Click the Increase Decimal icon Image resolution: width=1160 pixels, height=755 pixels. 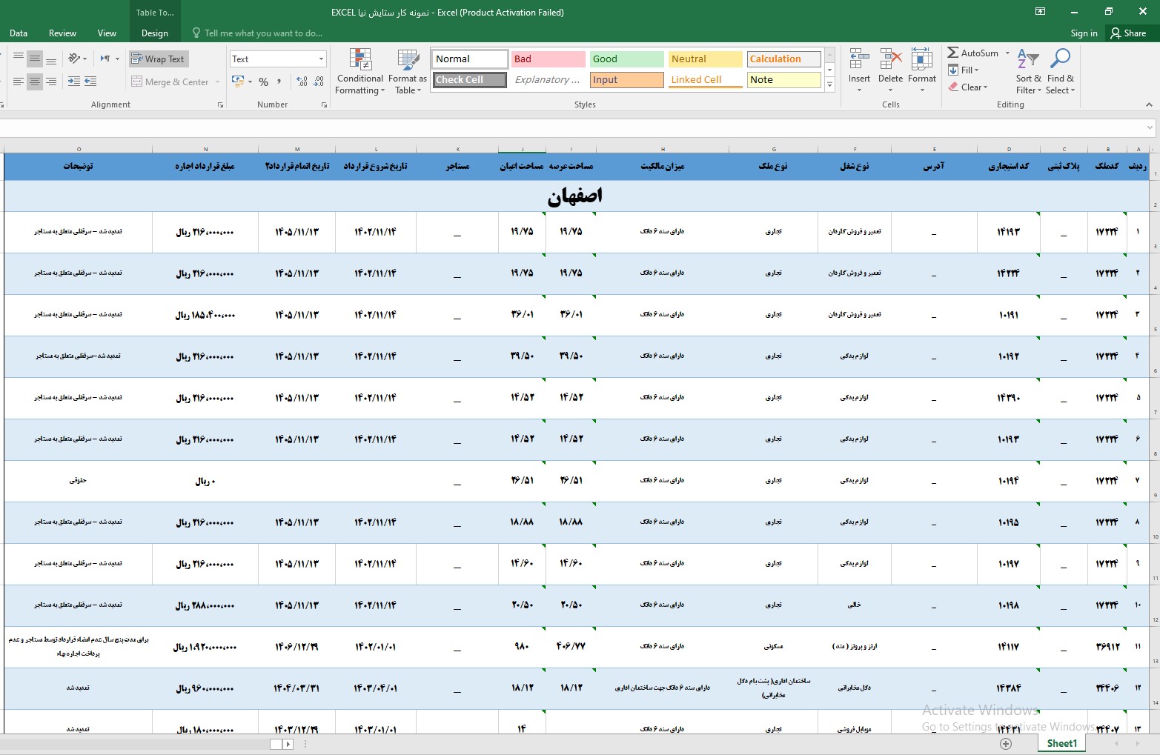pyautogui.click(x=302, y=82)
